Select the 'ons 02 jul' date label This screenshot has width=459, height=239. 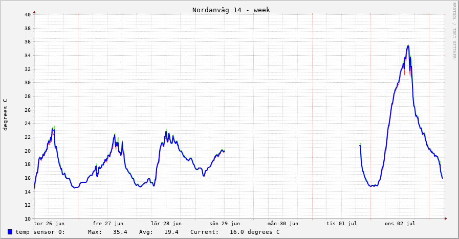point(400,224)
